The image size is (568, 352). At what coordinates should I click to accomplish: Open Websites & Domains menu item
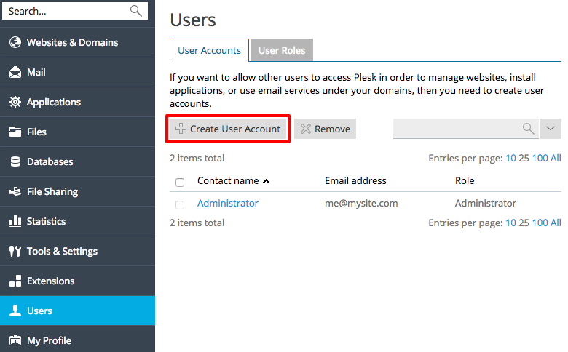click(x=77, y=42)
